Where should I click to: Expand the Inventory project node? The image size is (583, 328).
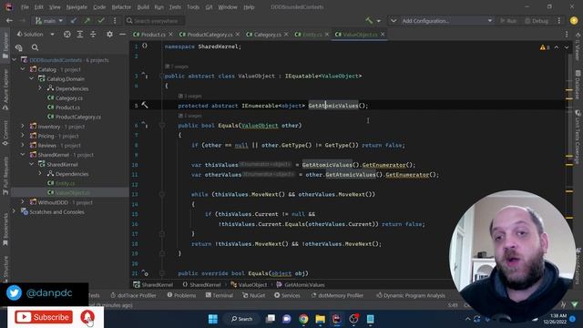tap(23, 127)
